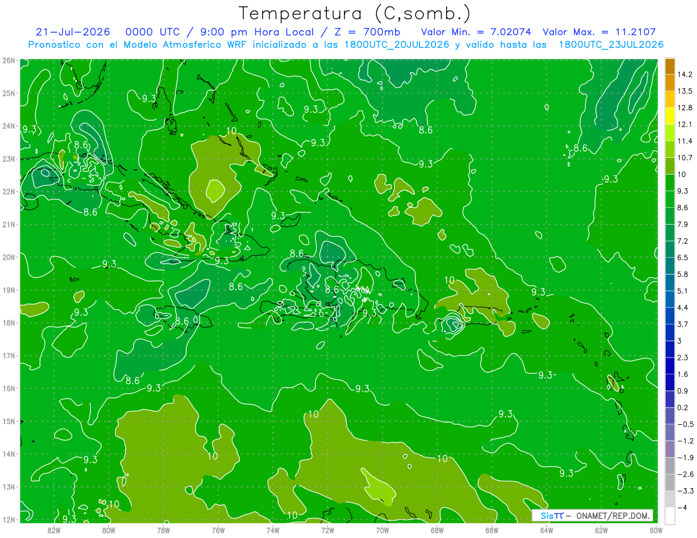
Task: Click the orange swatch at the legend top
Action: point(670,66)
